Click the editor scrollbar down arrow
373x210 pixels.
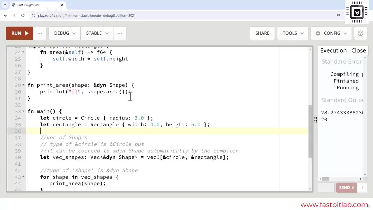point(310,189)
